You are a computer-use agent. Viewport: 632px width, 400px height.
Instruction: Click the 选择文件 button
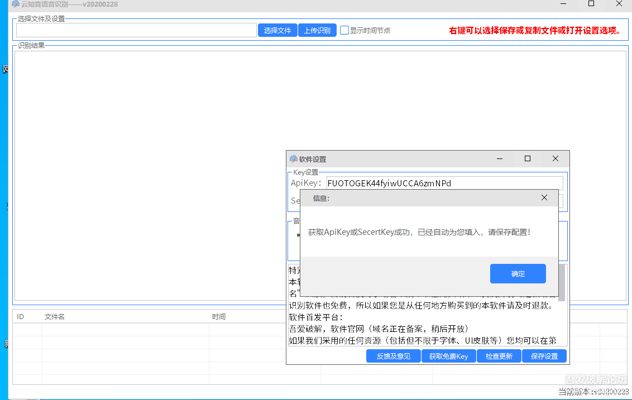277,30
